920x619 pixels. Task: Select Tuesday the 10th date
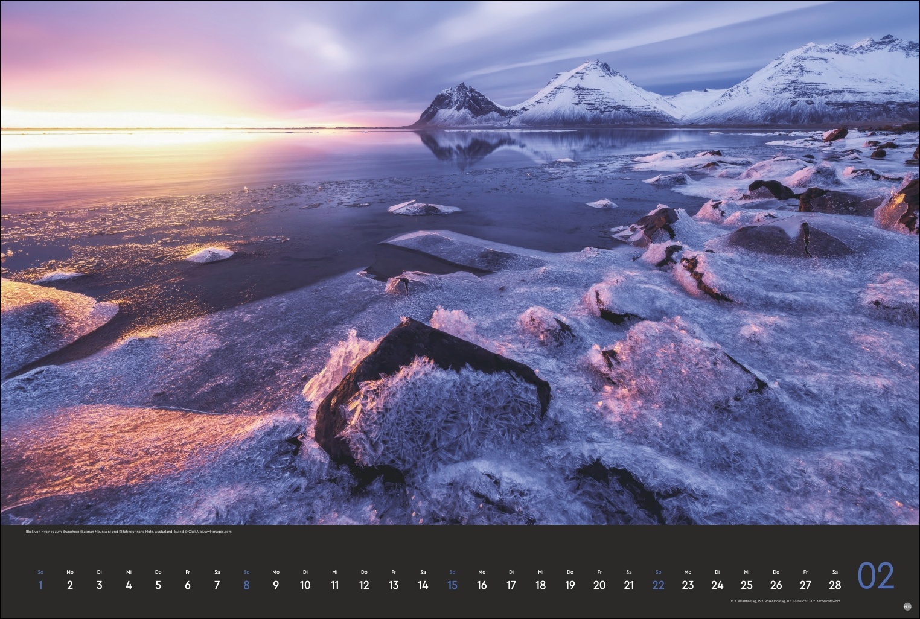click(305, 585)
